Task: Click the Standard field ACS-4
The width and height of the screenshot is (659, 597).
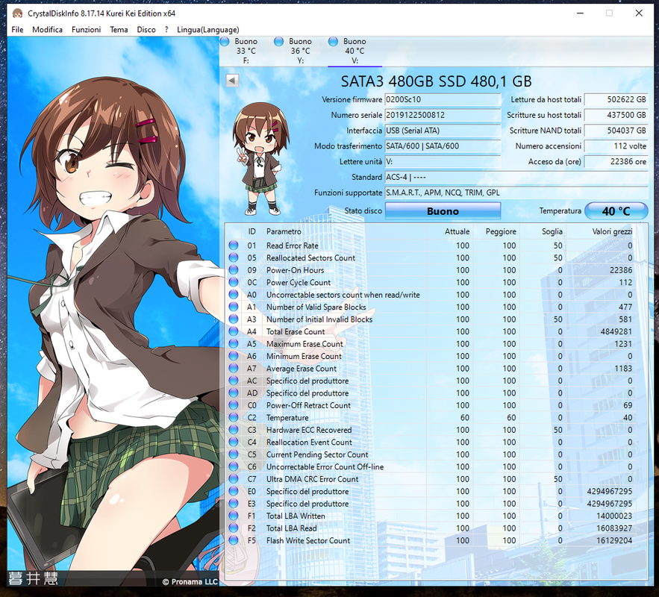Action: click(x=516, y=178)
